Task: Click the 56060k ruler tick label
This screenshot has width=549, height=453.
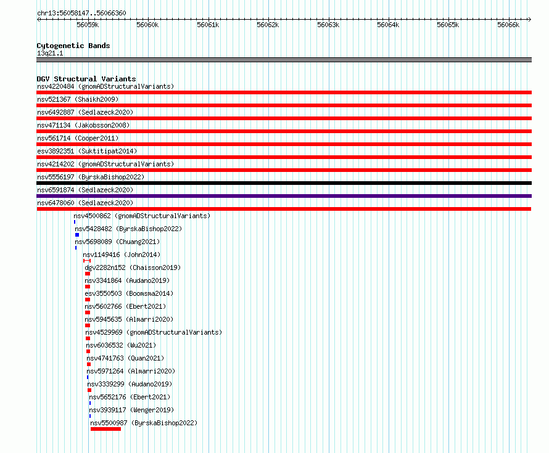Action: click(x=148, y=25)
